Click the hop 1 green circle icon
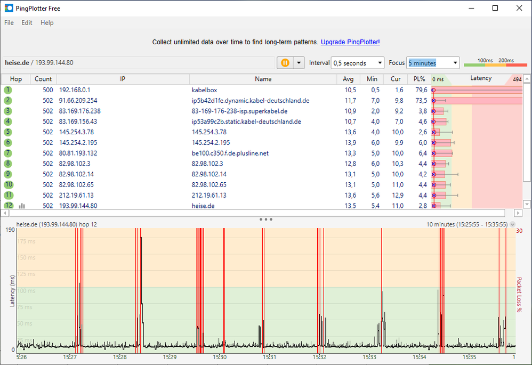Viewport: 532px width, 365px height. click(x=8, y=90)
